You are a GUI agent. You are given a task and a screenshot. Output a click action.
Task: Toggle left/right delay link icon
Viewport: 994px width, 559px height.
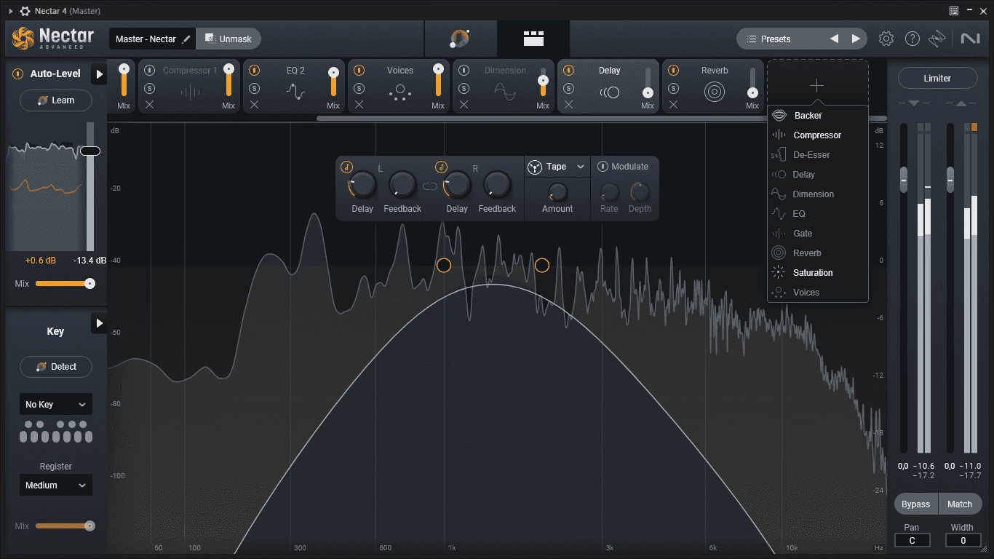tap(430, 186)
